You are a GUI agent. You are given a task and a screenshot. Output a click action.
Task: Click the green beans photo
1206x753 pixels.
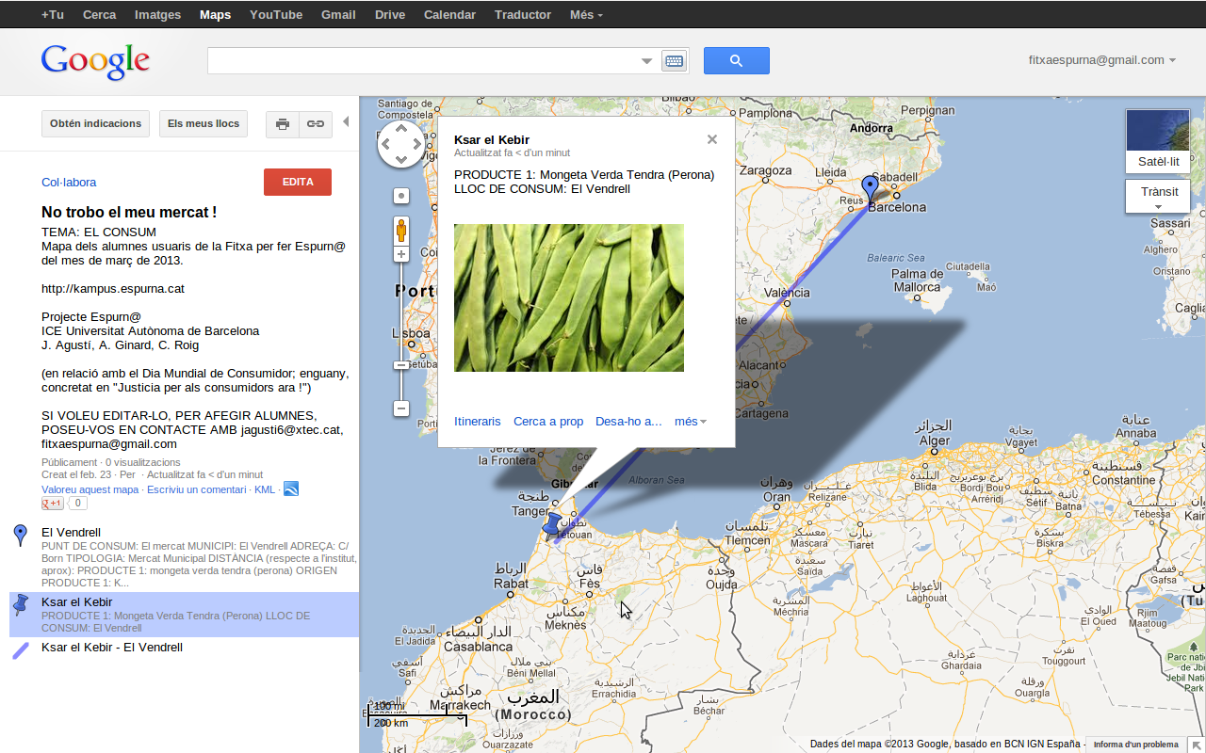569,297
